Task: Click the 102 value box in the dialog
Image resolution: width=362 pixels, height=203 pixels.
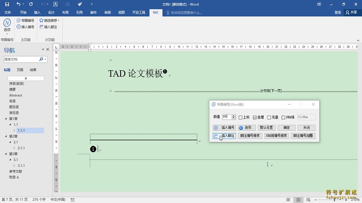Action: [x=227, y=117]
